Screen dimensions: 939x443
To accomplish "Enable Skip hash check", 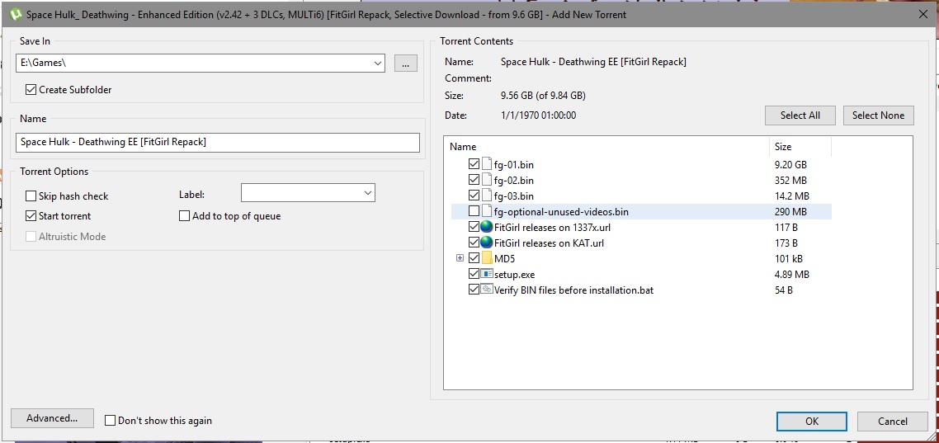I will point(31,196).
